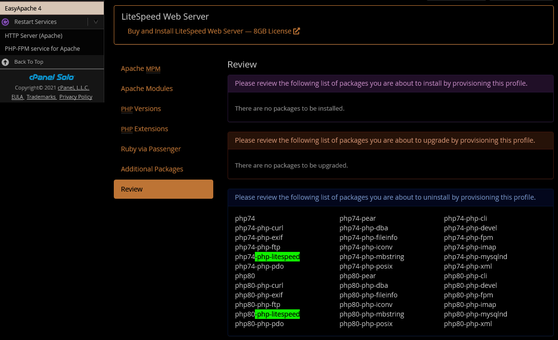Screen dimensions: 558x340
Task: Collapse the Restart Services section chevron
Action: (x=96, y=22)
